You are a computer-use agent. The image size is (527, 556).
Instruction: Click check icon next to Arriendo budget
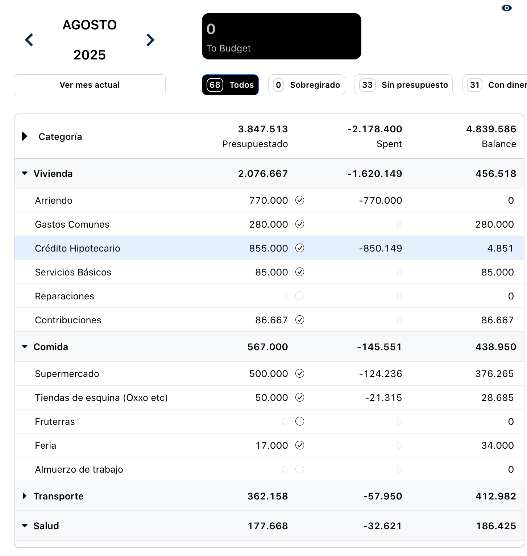coord(300,200)
